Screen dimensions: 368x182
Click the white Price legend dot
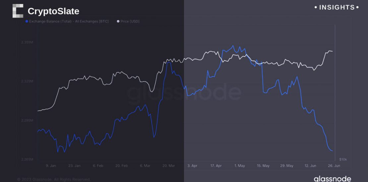pyautogui.click(x=118, y=21)
